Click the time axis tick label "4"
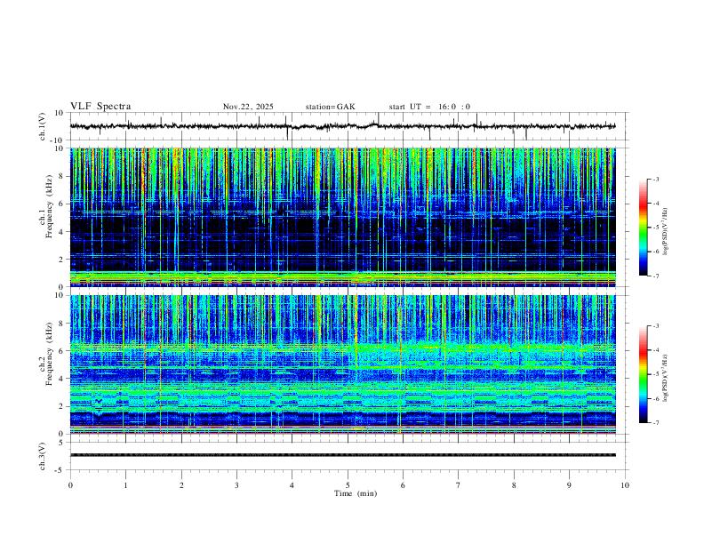704x544 pixels. coord(292,485)
